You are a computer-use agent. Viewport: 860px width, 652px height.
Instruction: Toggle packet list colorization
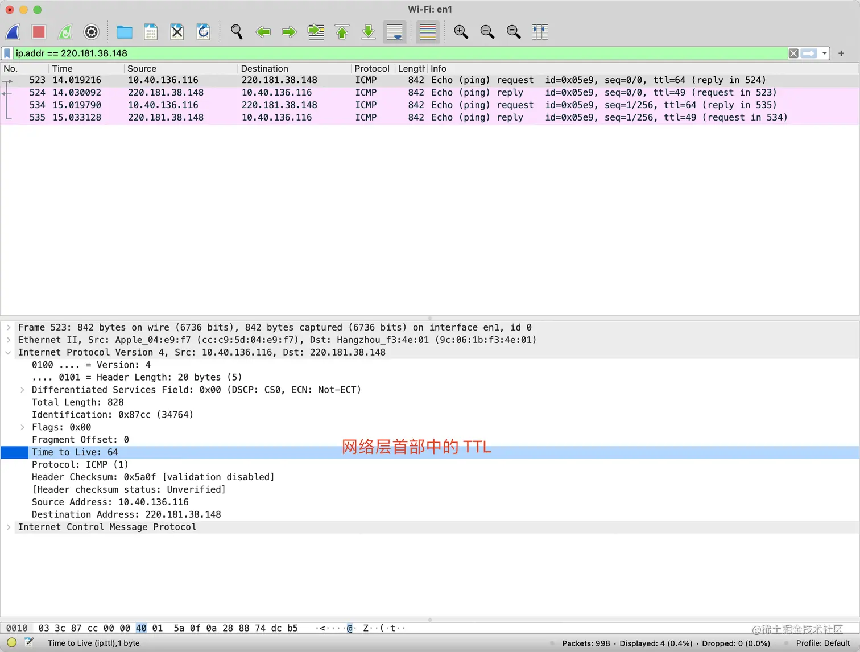pos(428,32)
